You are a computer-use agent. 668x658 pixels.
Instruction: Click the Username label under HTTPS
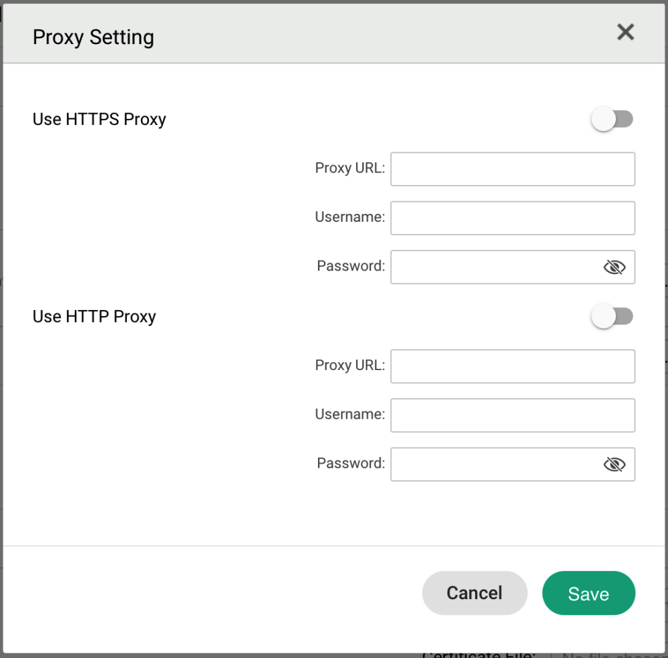pos(350,217)
